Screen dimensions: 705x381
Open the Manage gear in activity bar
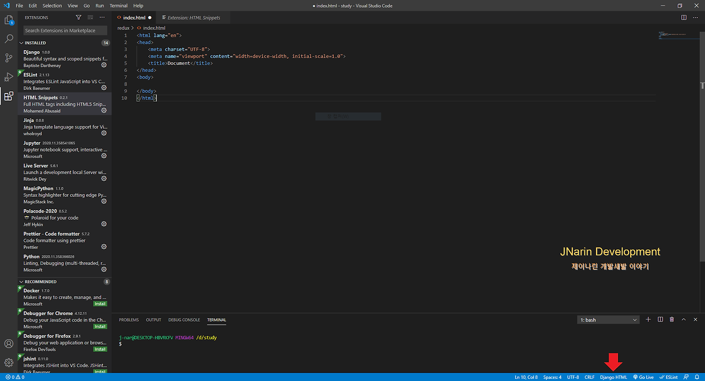9,362
